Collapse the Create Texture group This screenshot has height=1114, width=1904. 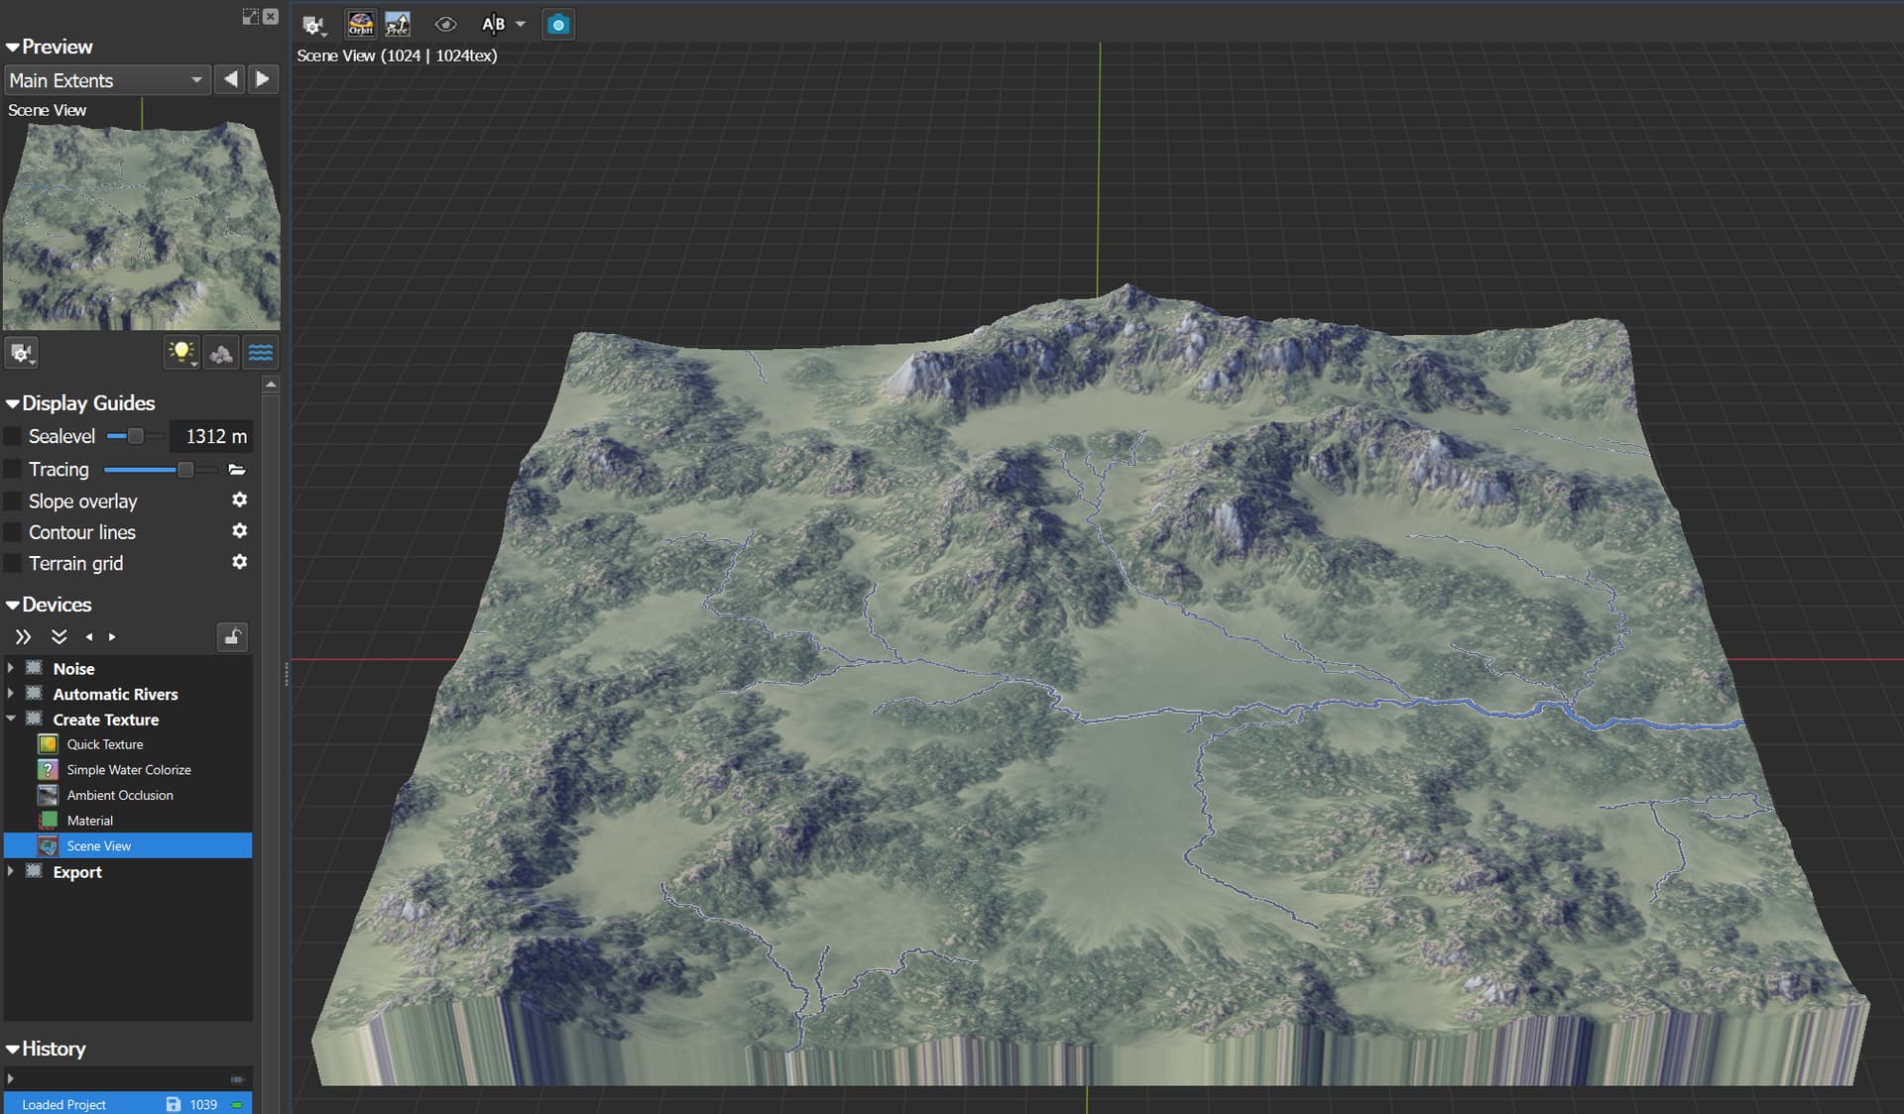[x=11, y=719]
